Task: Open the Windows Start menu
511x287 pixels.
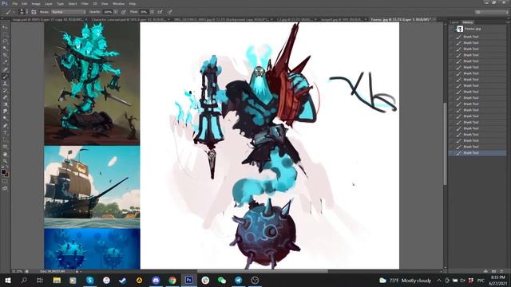Action: click(x=7, y=280)
